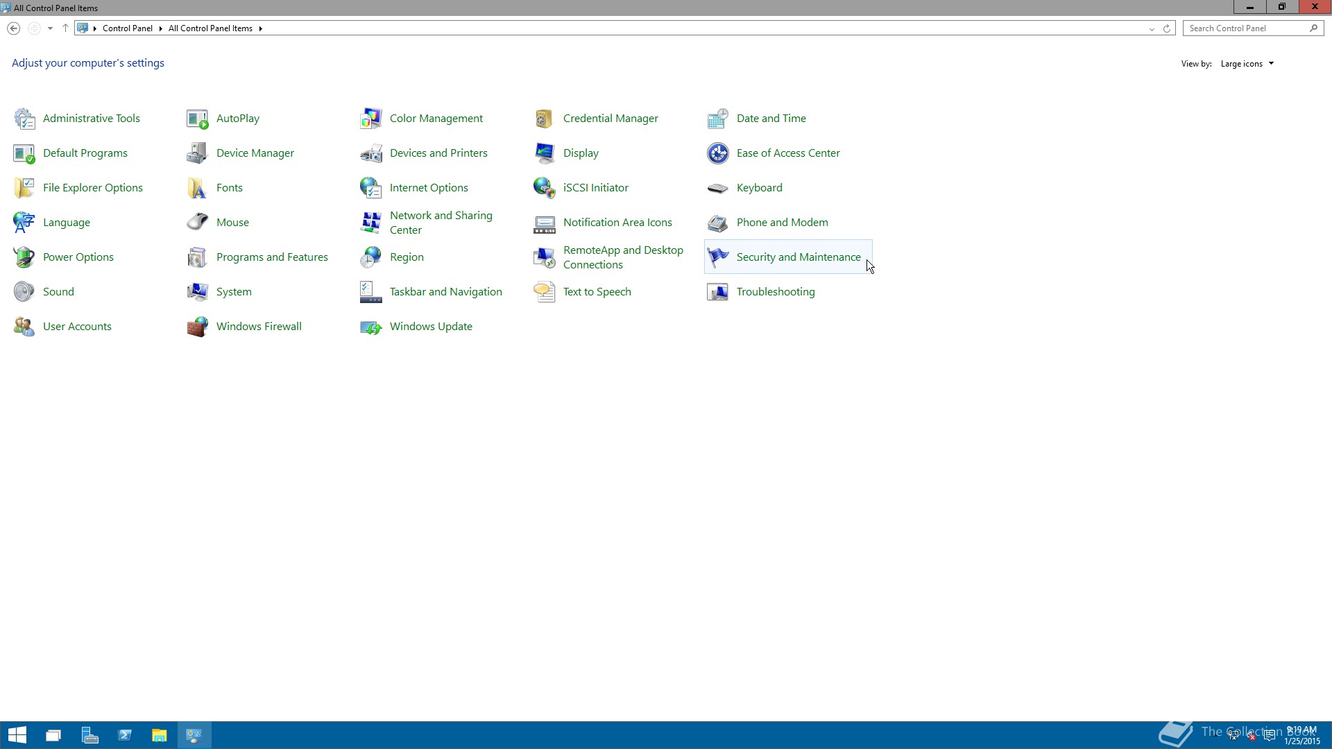This screenshot has height=749, width=1332.
Task: Open File Explorer from the taskbar
Action: (x=160, y=735)
